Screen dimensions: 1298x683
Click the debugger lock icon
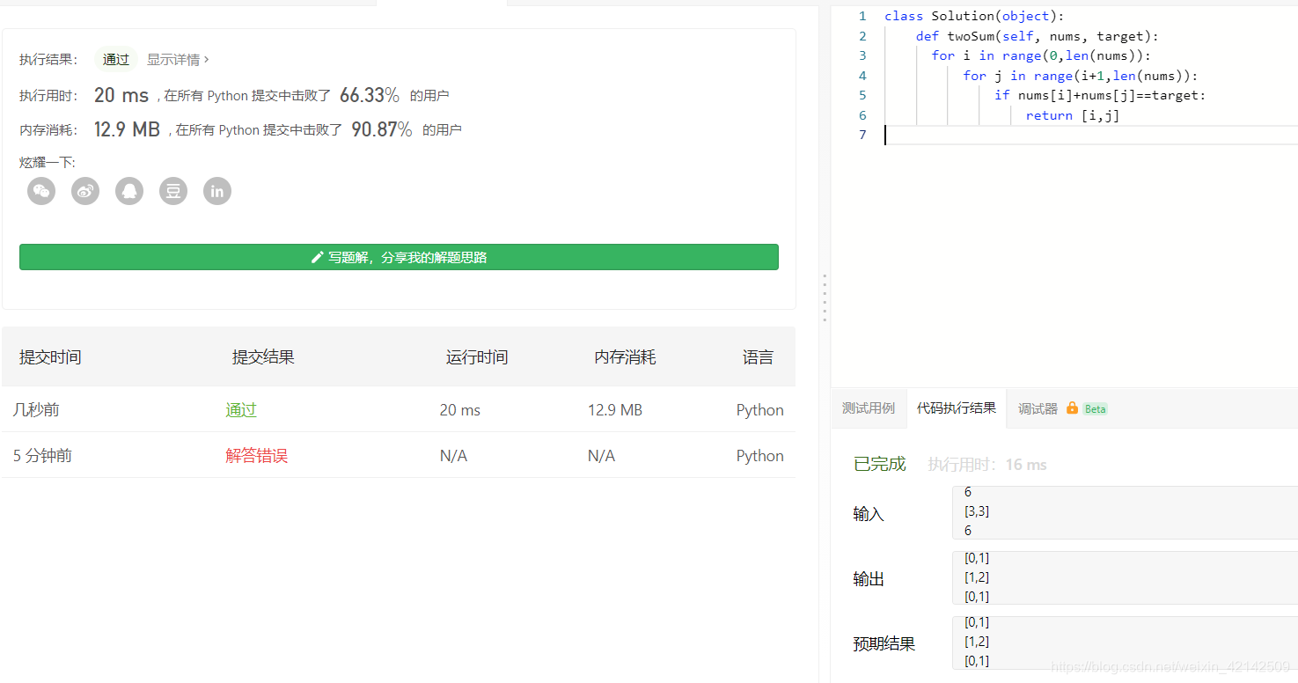point(1072,408)
